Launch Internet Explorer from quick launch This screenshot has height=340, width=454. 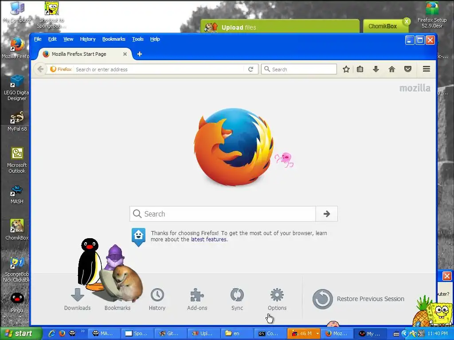(x=52, y=333)
